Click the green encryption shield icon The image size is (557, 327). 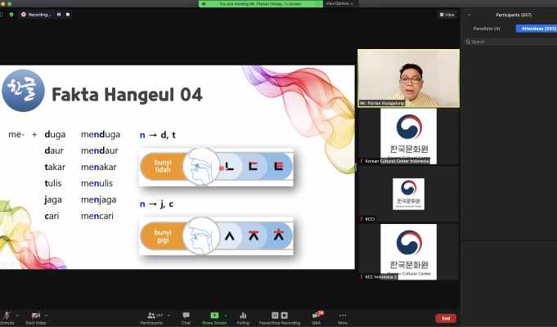[x=11, y=14]
